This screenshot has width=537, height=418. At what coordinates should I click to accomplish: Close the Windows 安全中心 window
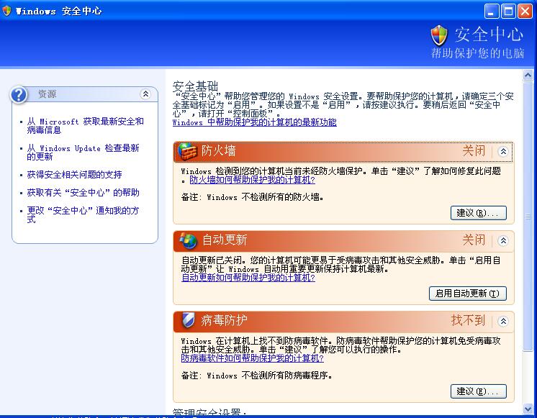click(x=525, y=12)
